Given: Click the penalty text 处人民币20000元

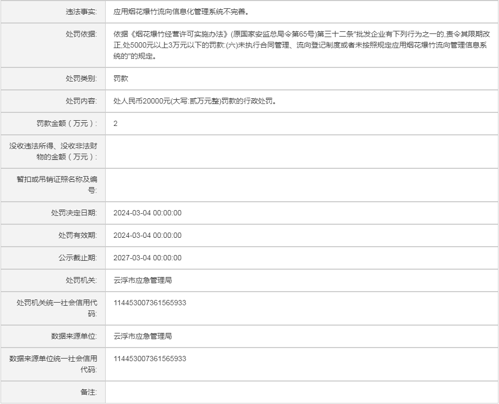Looking at the screenshot, I should coord(195,101).
